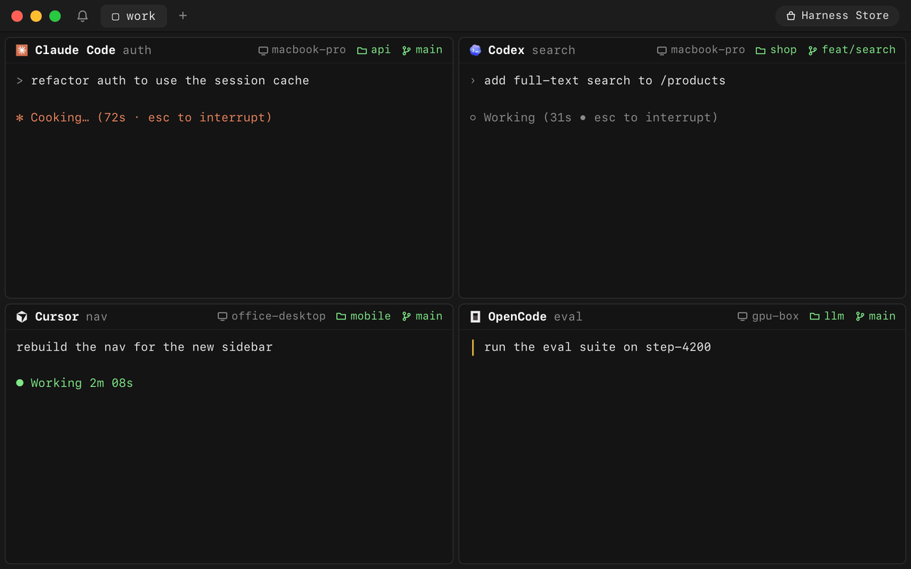Viewport: 911px width, 569px height.
Task: Switch to the work tab
Action: click(x=134, y=16)
